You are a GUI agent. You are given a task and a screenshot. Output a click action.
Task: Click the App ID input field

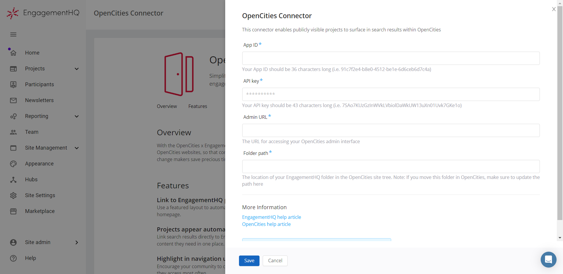[391, 58]
